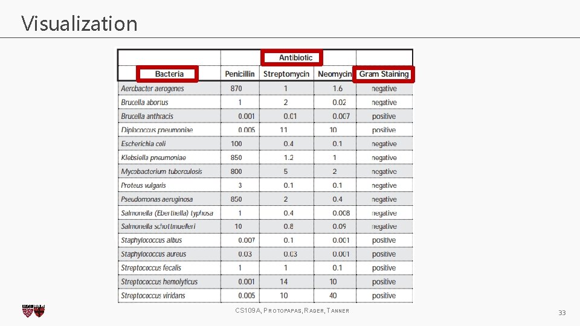The height and width of the screenshot is (326, 580).
Task: Select "Pseudomonas aeruginosa" row name
Action: 157,199
